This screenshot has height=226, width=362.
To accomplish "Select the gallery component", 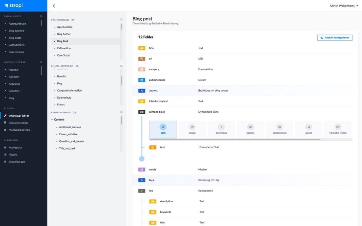I will tap(250, 129).
